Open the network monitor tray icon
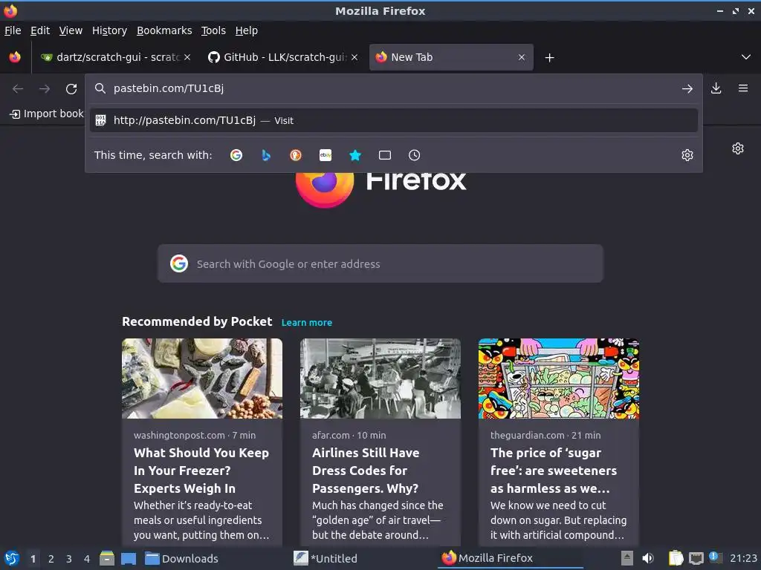This screenshot has height=570, width=761. click(x=696, y=558)
